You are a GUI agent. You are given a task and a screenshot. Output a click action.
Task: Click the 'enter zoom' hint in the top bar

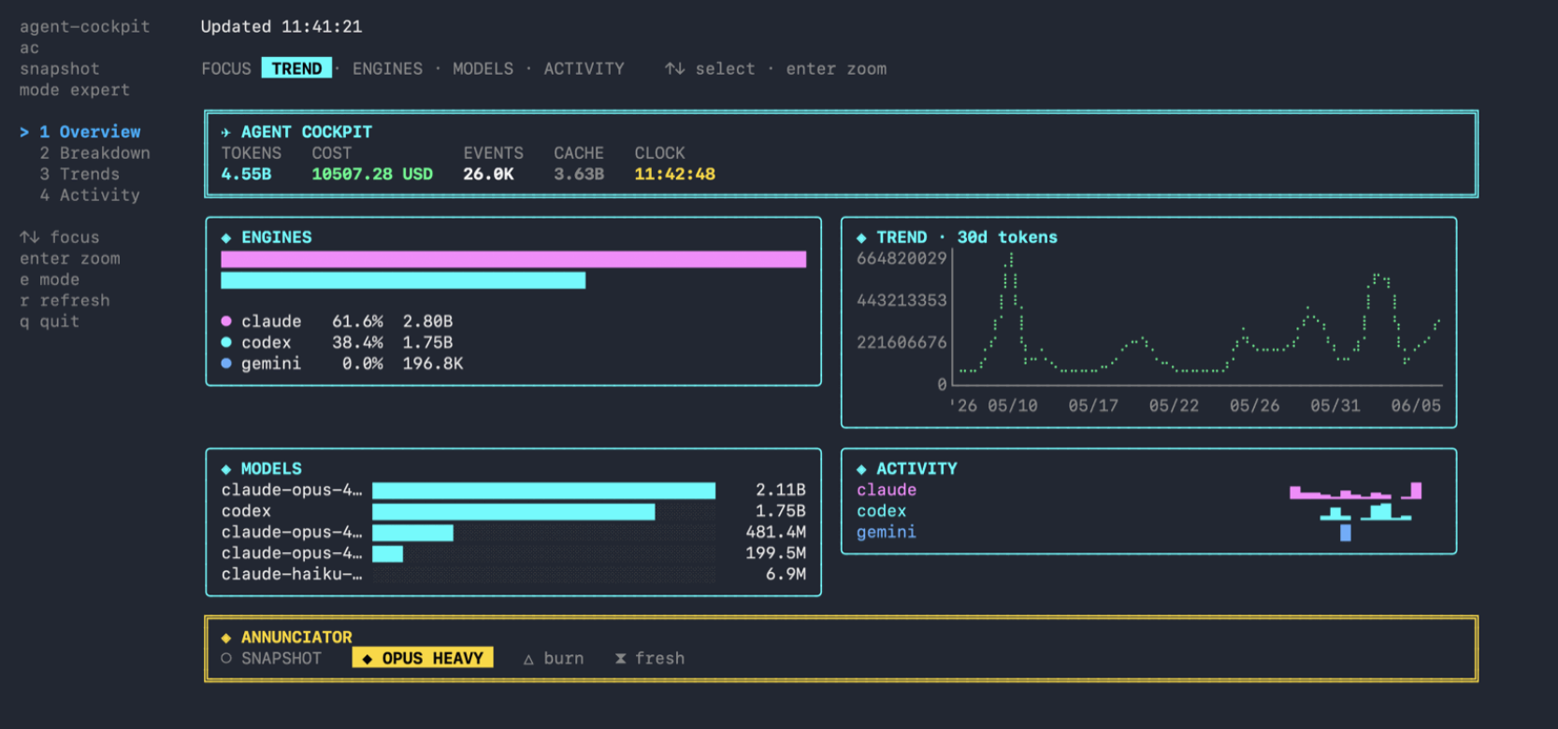(836, 68)
